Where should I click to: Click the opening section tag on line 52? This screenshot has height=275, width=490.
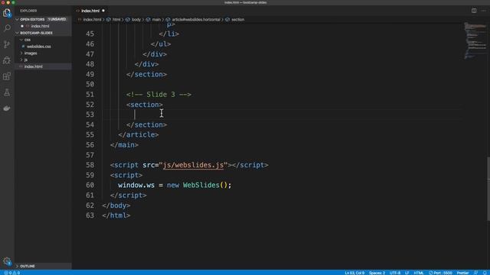[x=145, y=105]
